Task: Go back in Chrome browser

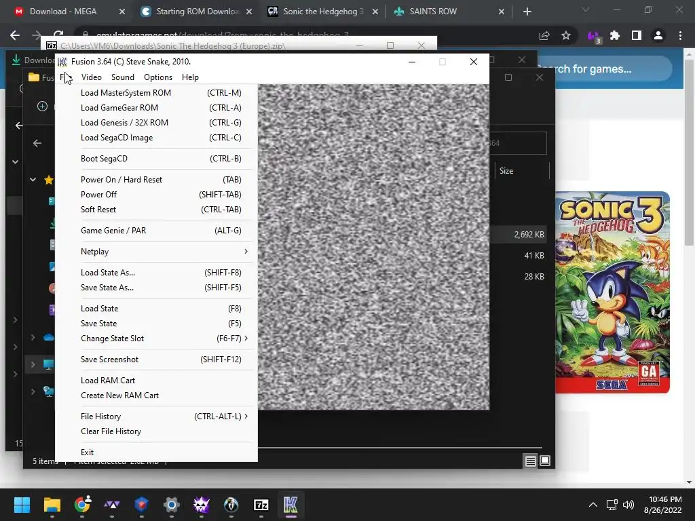Action: tap(15, 35)
